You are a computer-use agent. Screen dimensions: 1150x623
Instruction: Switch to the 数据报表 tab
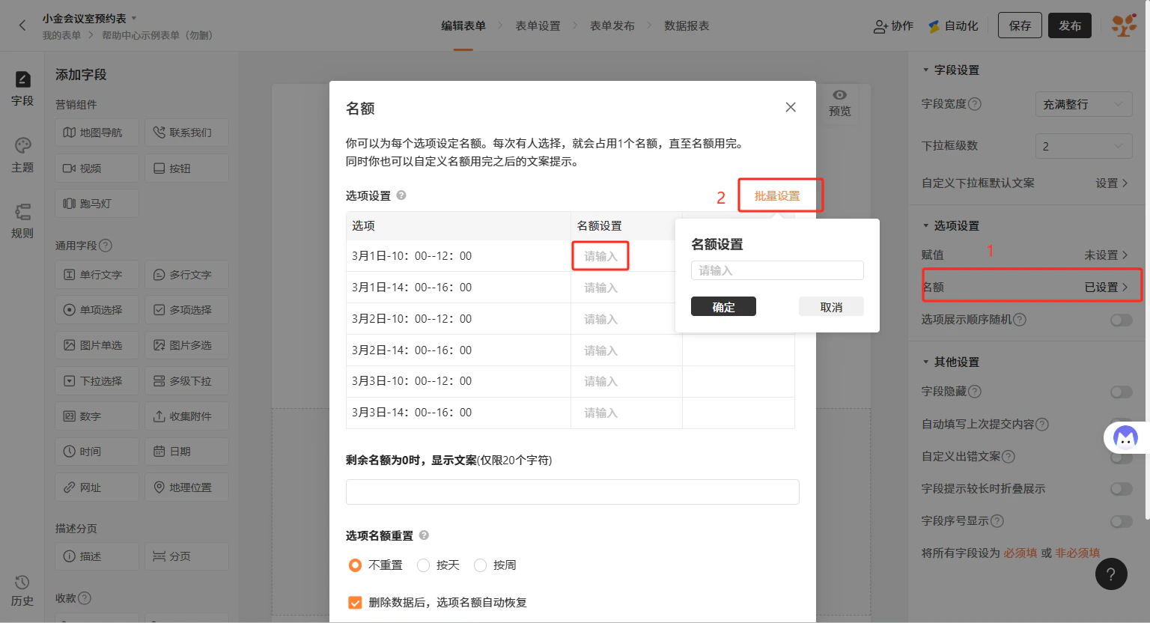pyautogui.click(x=687, y=25)
